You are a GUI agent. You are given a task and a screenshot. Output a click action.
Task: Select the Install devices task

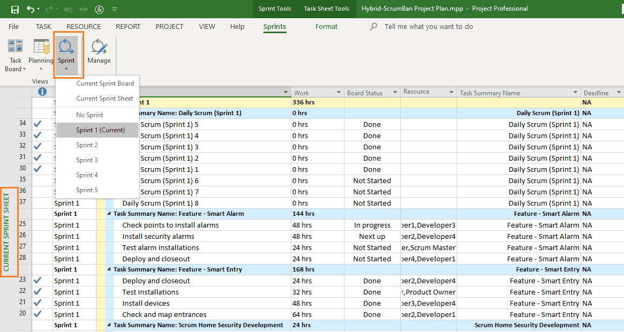pos(145,303)
